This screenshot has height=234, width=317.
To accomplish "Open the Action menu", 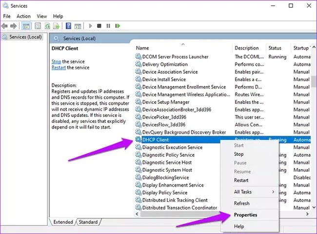I will [x=23, y=16].
